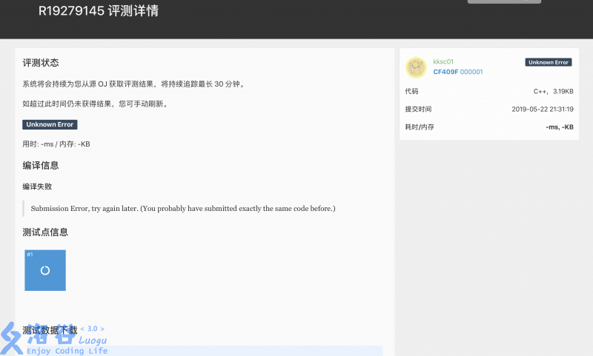
Task: Click the C++, 3.19KB code info
Action: [553, 91]
